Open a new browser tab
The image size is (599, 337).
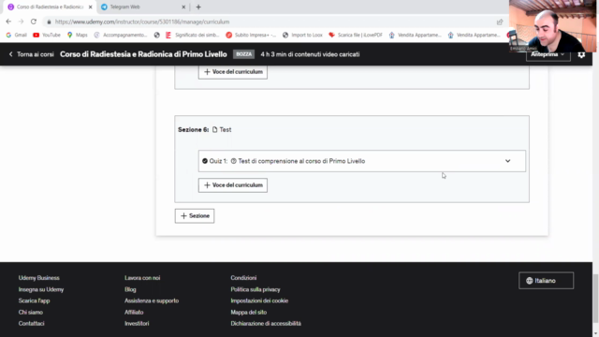(x=198, y=7)
